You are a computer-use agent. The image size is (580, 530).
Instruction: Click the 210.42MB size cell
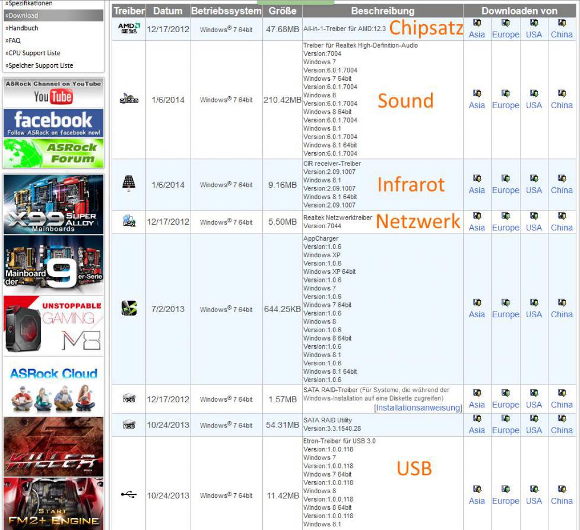[x=282, y=100]
